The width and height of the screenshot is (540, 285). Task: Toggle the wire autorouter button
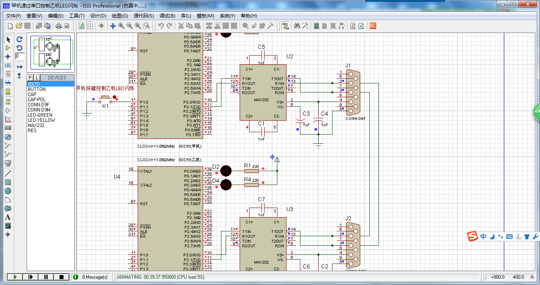coord(285,26)
